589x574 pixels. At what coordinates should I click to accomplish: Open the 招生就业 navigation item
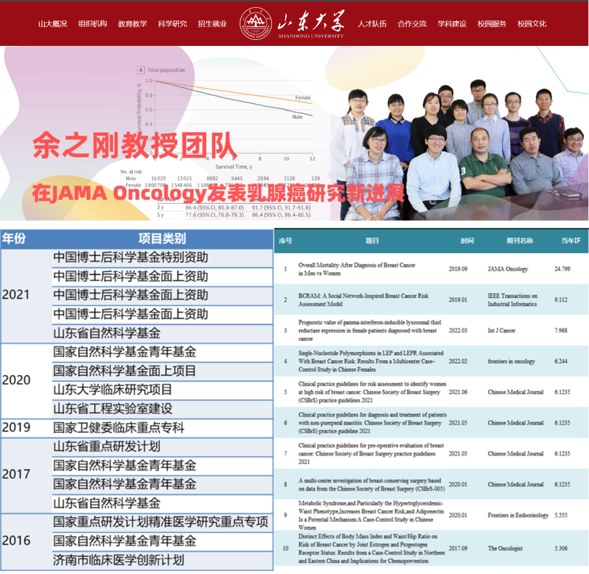[212, 24]
